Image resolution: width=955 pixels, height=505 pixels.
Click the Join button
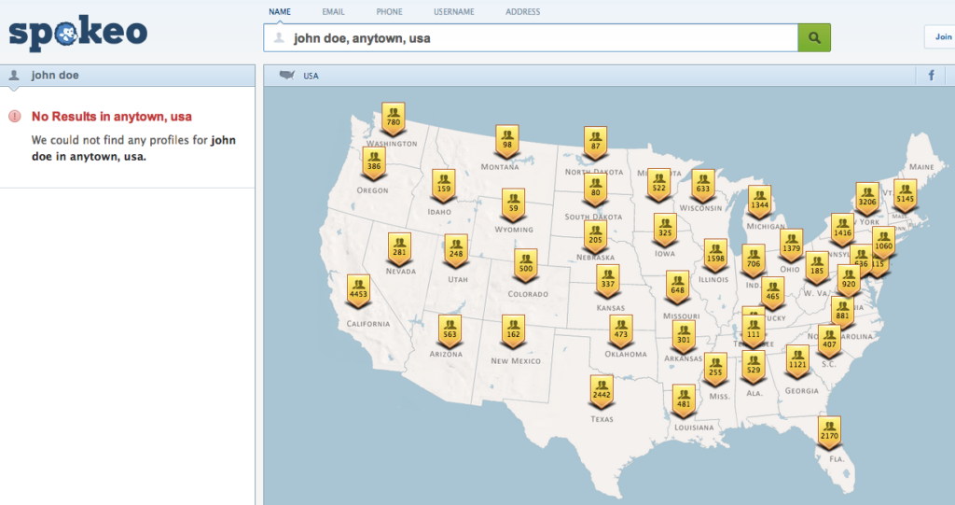tap(940, 37)
